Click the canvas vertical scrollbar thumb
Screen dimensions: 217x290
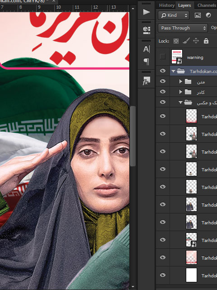[x=133, y=136]
